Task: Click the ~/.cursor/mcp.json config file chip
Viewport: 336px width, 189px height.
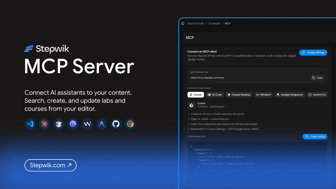Action: 217,107
